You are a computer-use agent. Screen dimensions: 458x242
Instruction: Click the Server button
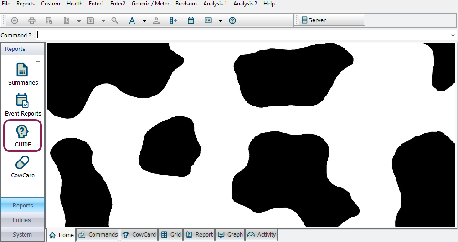click(x=330, y=20)
